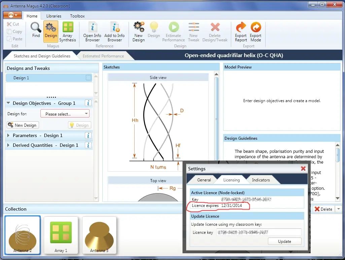The image size is (345, 260).
Task: Click Designs and Tweaks list scroll-up arrow
Action: 96,76
